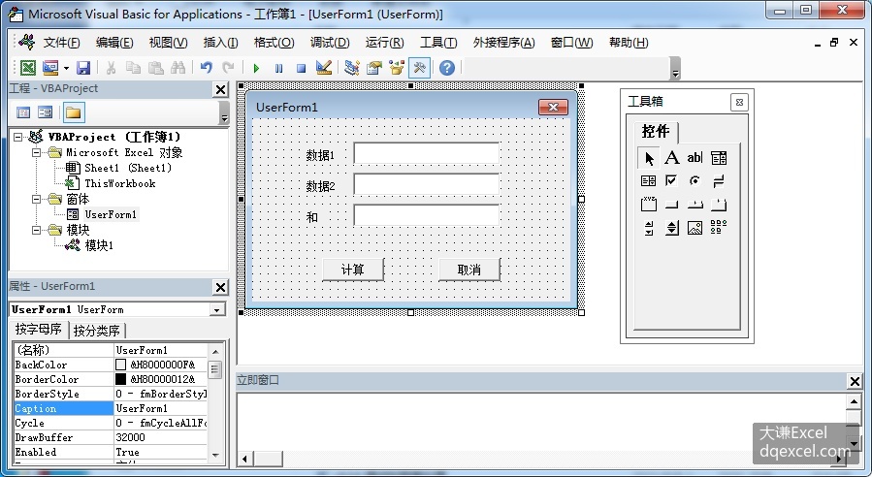Click the 取消 button on the form
Screen dimensions: 872x477
point(469,270)
